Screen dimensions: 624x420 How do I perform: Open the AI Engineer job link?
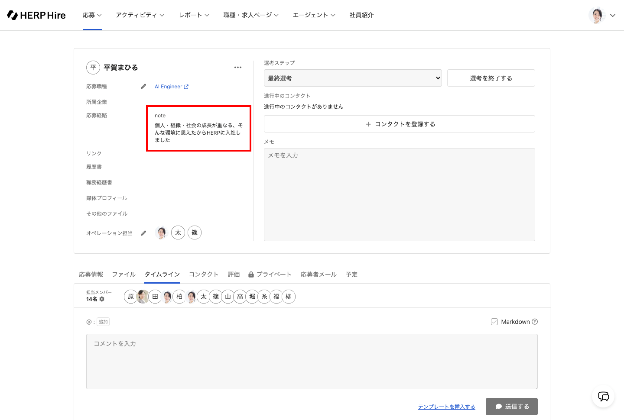(172, 87)
